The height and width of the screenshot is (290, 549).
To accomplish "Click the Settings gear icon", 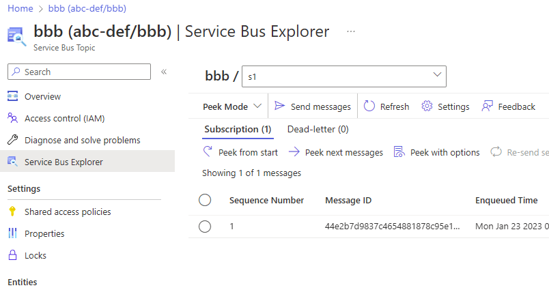I will pyautogui.click(x=427, y=106).
